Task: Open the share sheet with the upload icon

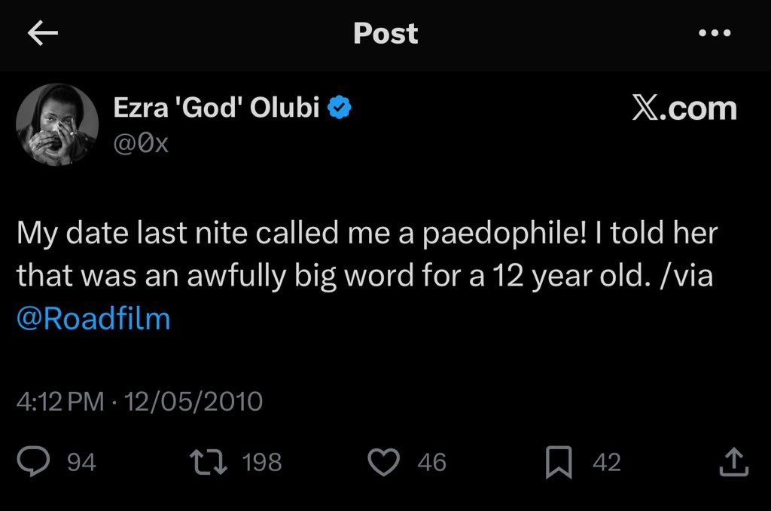Action: pos(733,462)
